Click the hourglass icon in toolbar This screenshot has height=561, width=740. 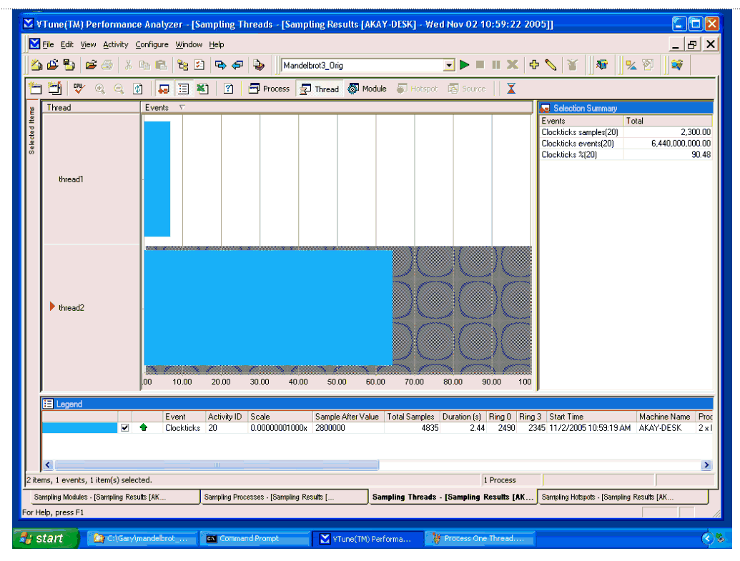tap(510, 89)
